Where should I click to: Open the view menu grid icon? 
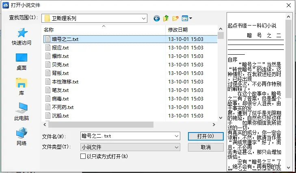click(x=187, y=18)
